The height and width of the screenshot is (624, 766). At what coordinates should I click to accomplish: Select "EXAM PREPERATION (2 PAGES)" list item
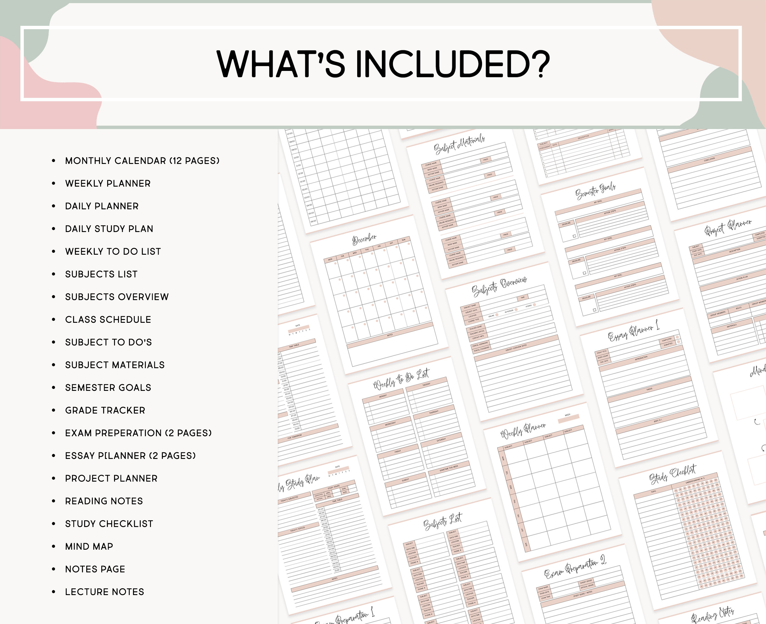pos(138,433)
